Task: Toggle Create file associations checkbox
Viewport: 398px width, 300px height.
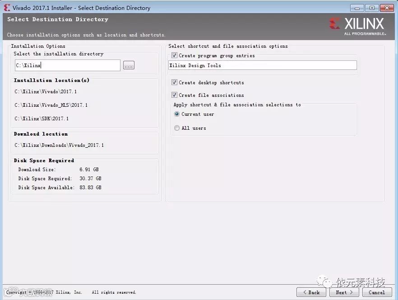Action: pyautogui.click(x=174, y=95)
